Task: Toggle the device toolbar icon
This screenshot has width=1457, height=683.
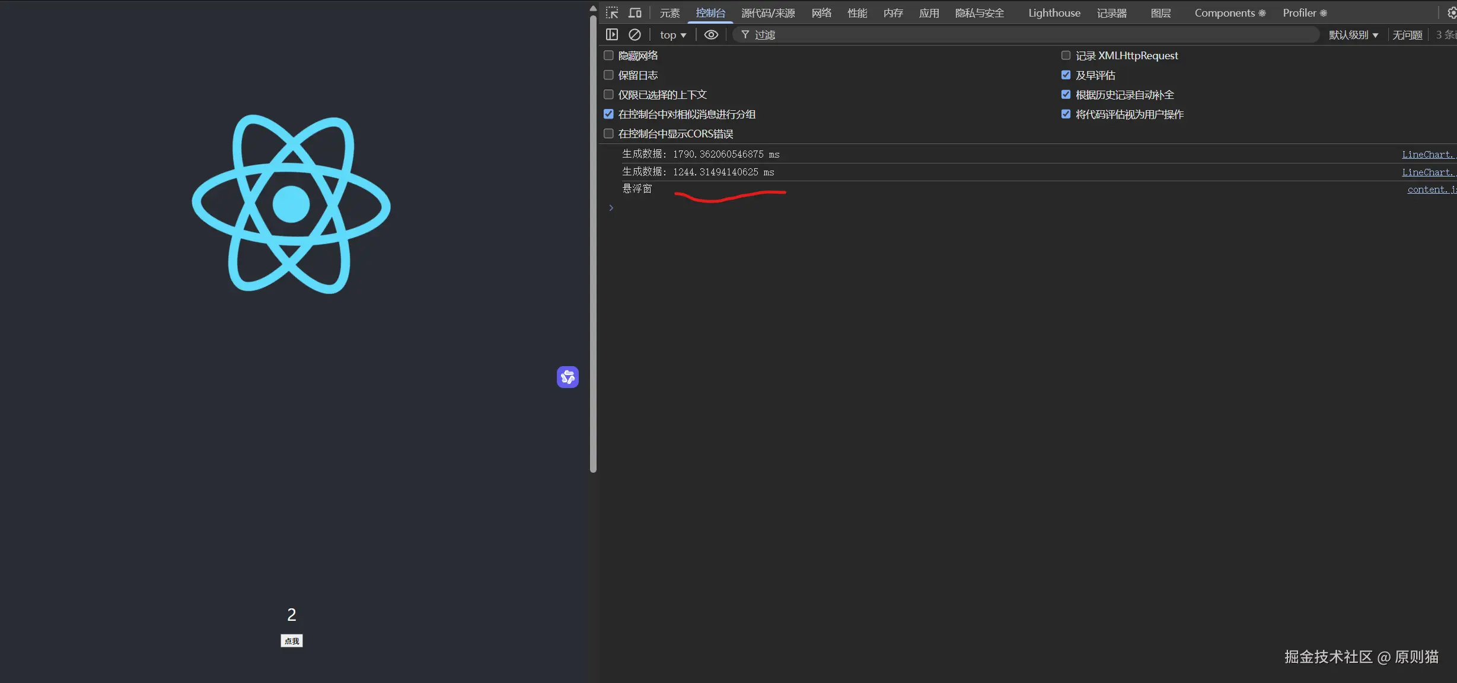Action: pyautogui.click(x=635, y=13)
